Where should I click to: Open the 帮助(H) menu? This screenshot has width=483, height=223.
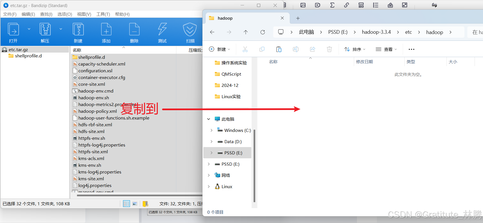pos(122,14)
